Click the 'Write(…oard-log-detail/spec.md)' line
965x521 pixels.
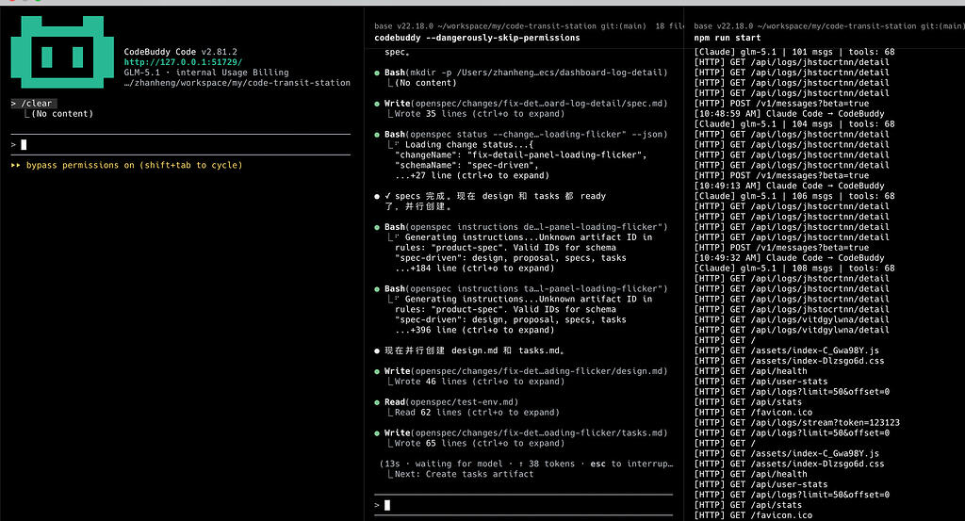[x=526, y=104]
